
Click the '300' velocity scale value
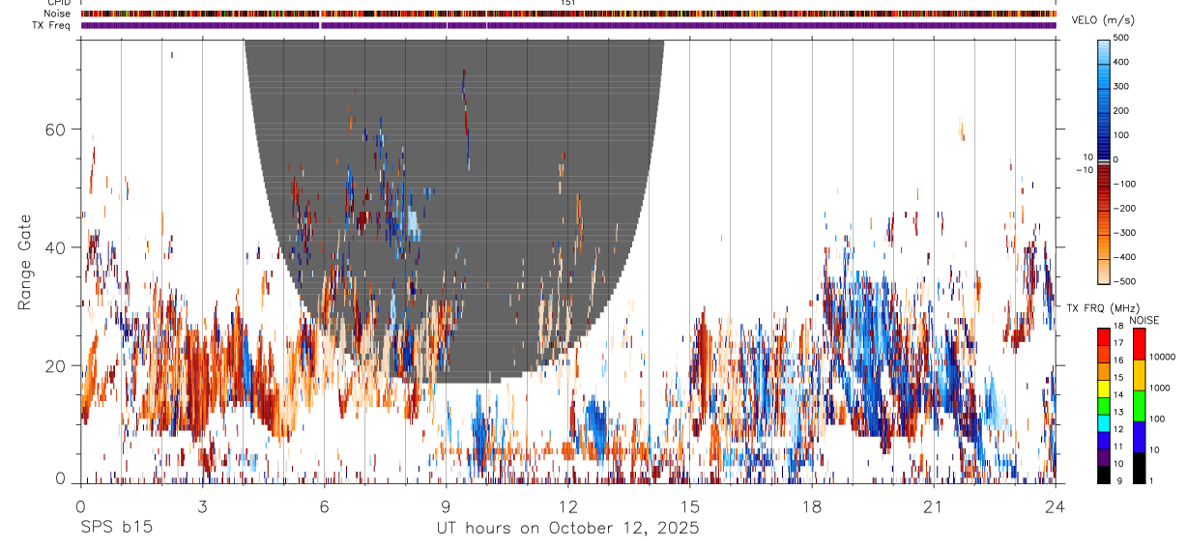click(x=1121, y=86)
